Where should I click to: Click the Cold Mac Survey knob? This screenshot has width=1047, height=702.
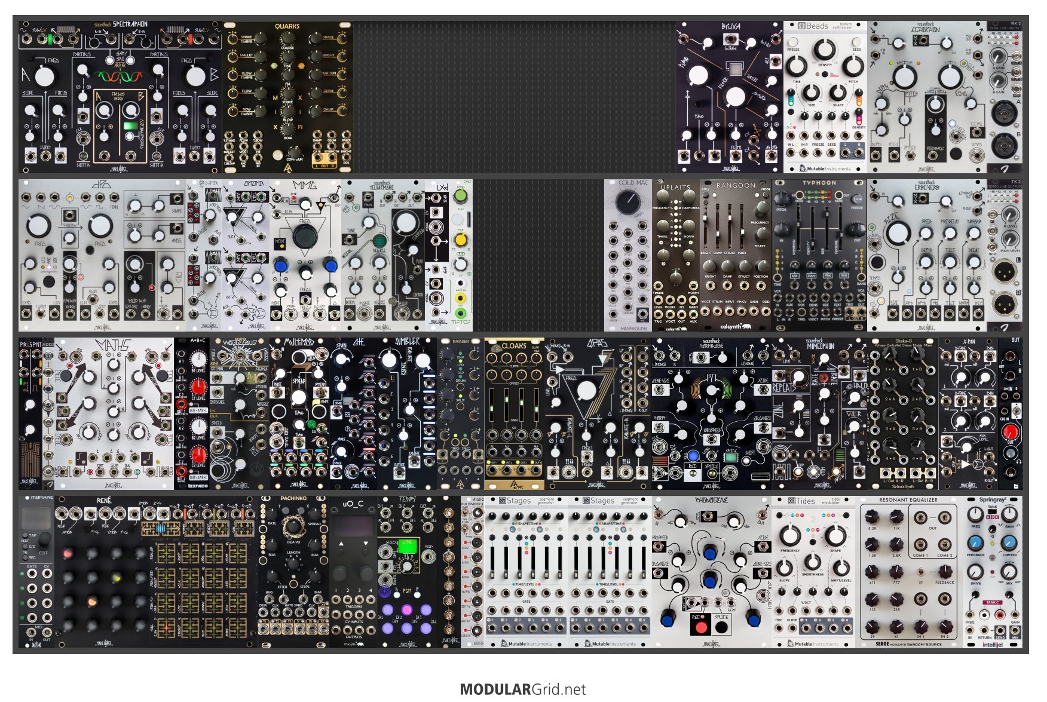pos(627,203)
